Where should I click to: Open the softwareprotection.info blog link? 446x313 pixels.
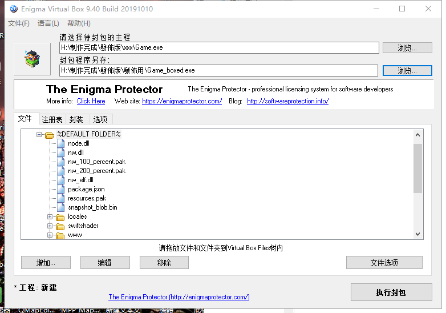coord(288,101)
